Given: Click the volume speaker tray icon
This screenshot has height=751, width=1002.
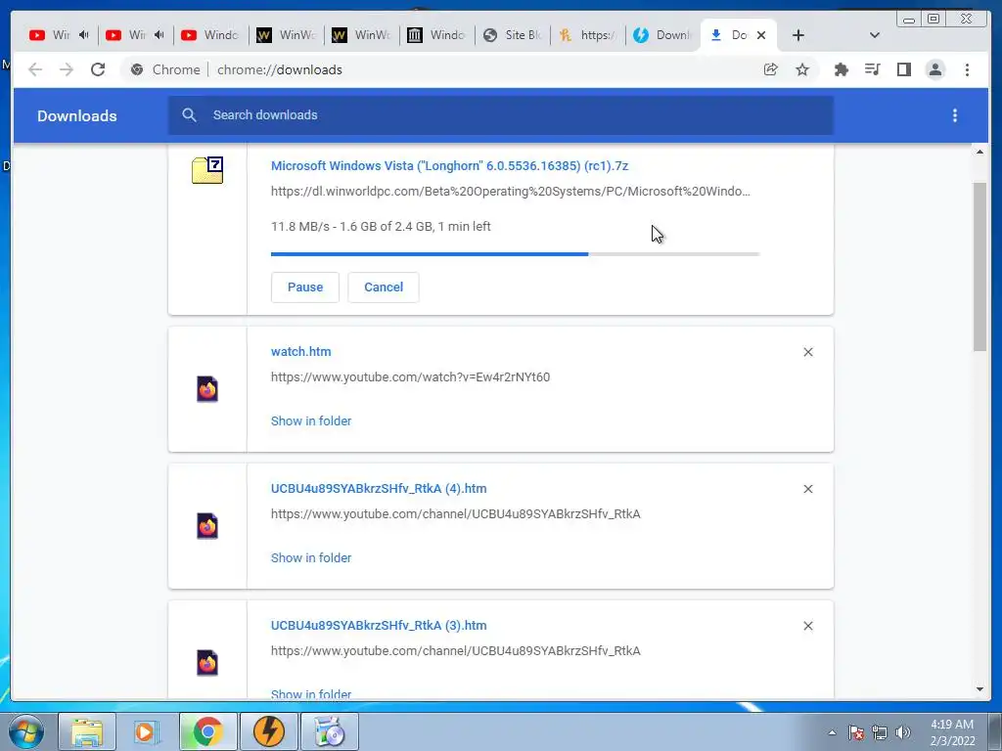Looking at the screenshot, I should click(902, 732).
